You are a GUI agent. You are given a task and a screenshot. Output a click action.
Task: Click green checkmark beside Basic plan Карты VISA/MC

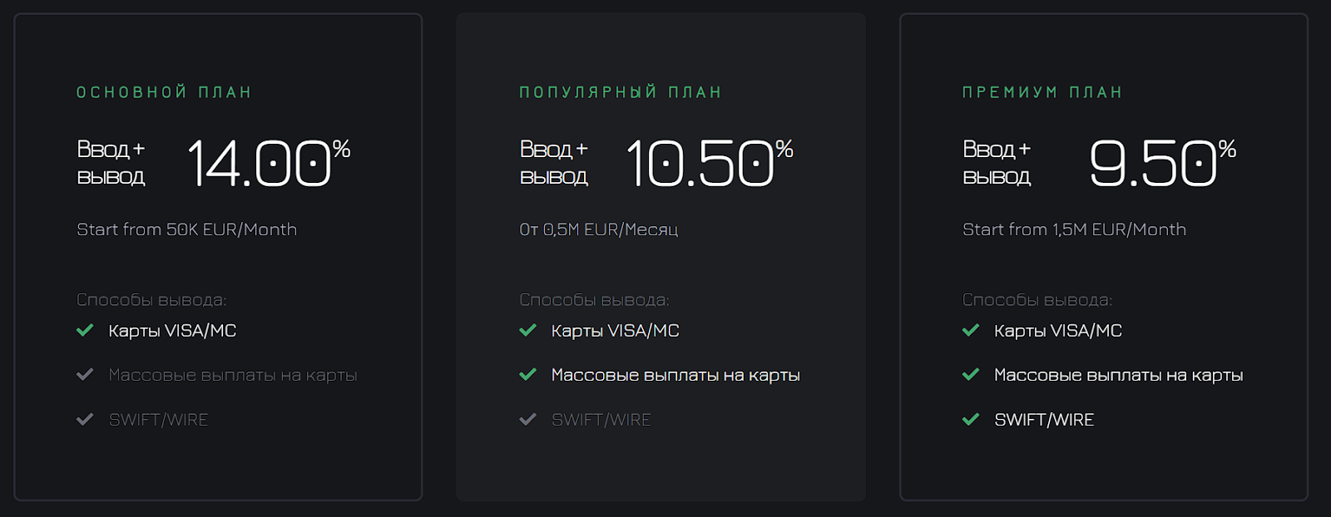pos(85,331)
